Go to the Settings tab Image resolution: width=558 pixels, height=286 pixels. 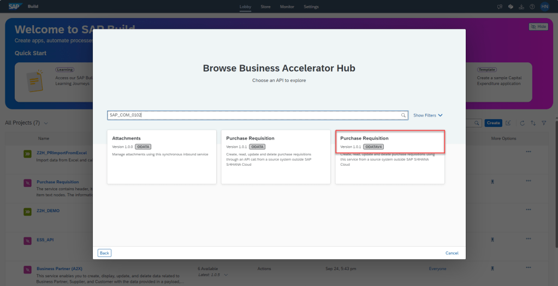pos(311,7)
